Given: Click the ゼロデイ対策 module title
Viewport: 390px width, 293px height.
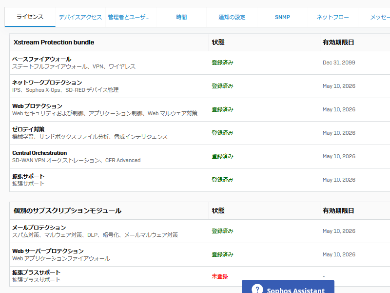Looking at the screenshot, I should pyautogui.click(x=28, y=129).
